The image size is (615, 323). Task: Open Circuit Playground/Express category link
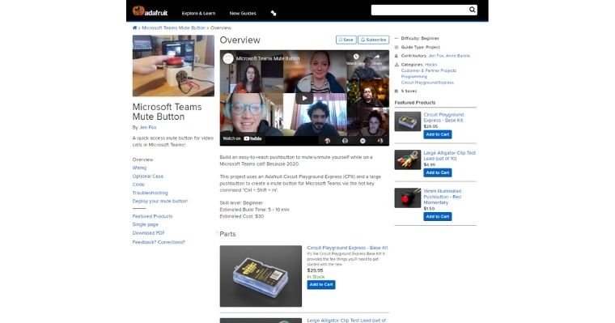coord(427,83)
